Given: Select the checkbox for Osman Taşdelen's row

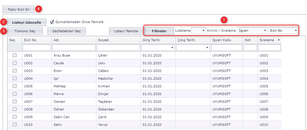Looking at the screenshot, I should [15, 101].
